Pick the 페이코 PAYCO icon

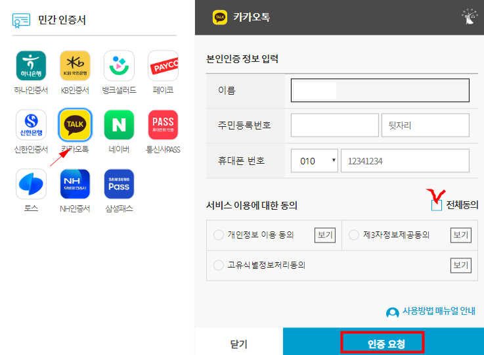click(x=164, y=66)
